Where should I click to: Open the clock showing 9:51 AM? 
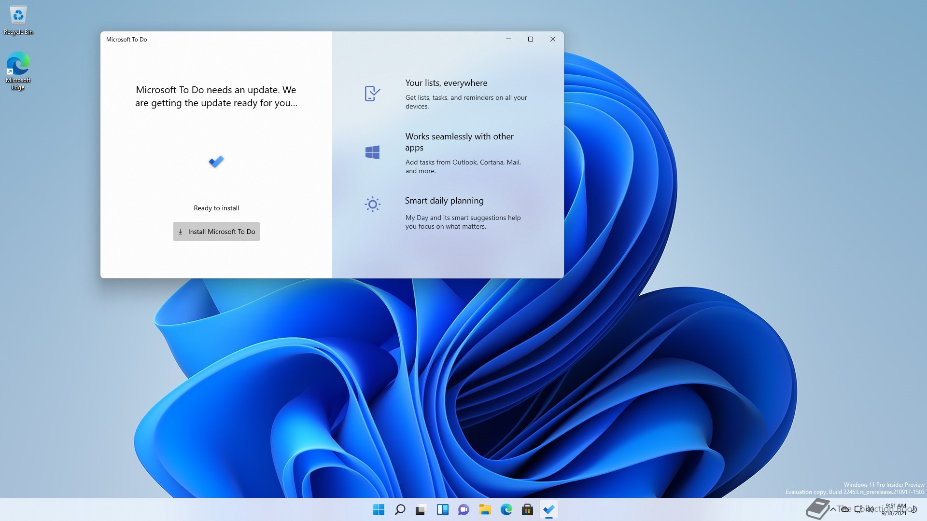click(x=895, y=509)
